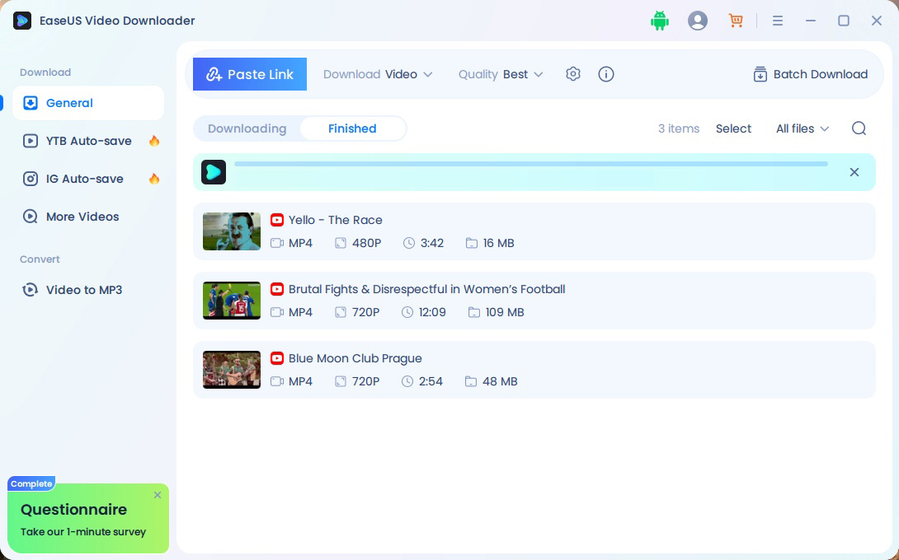Screen dimensions: 899x560
Task: Open the hamburger menu icon
Action: [x=777, y=21]
